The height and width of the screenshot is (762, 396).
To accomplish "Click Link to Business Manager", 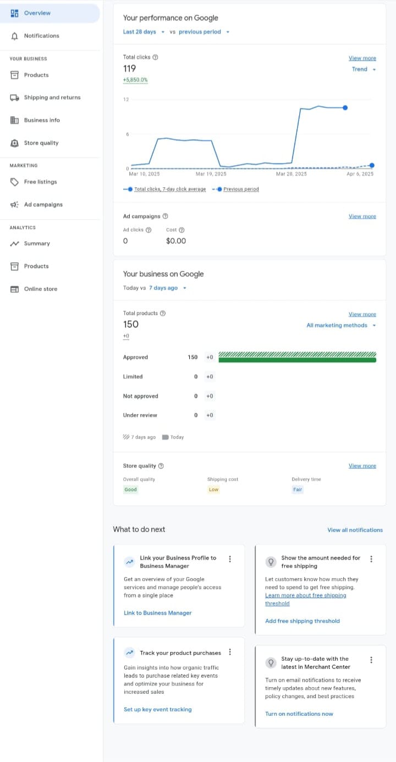I will (158, 613).
